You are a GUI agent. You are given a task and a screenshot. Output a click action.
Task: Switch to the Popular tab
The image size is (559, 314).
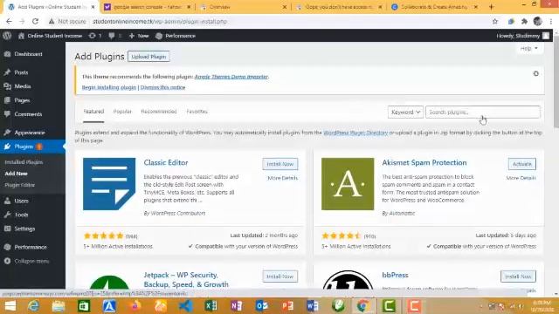pos(122,112)
